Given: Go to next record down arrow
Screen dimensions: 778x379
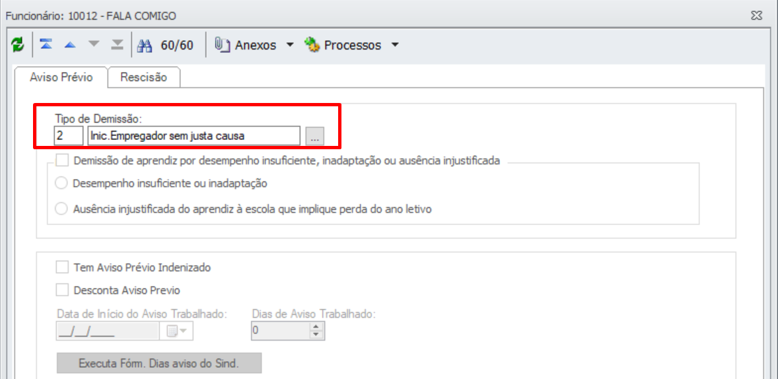Looking at the screenshot, I should [x=94, y=45].
